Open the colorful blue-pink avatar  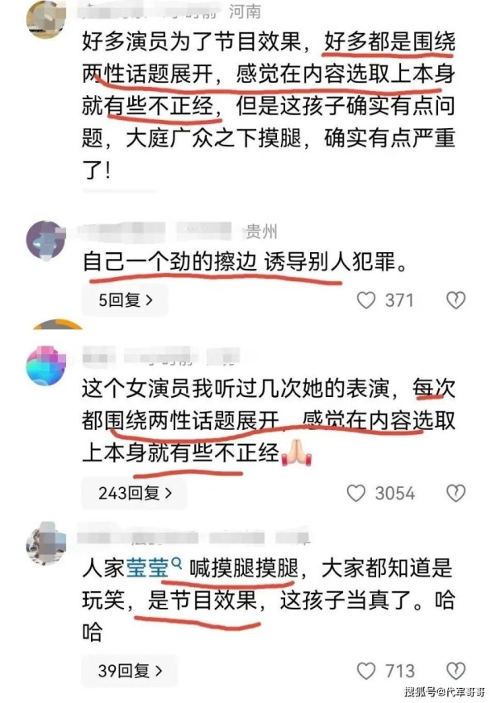point(46,366)
